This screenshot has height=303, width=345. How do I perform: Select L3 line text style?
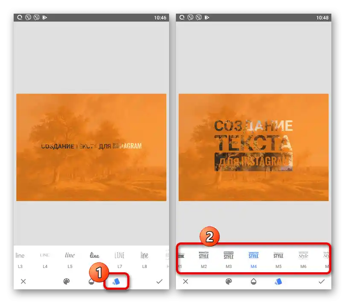coord(20,260)
